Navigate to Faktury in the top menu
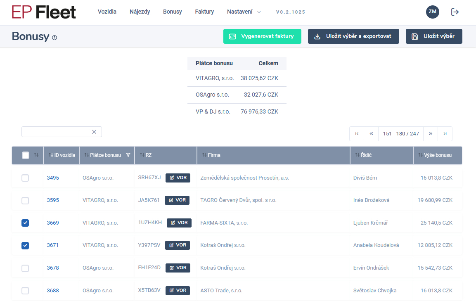This screenshot has width=476, height=301. (x=204, y=12)
